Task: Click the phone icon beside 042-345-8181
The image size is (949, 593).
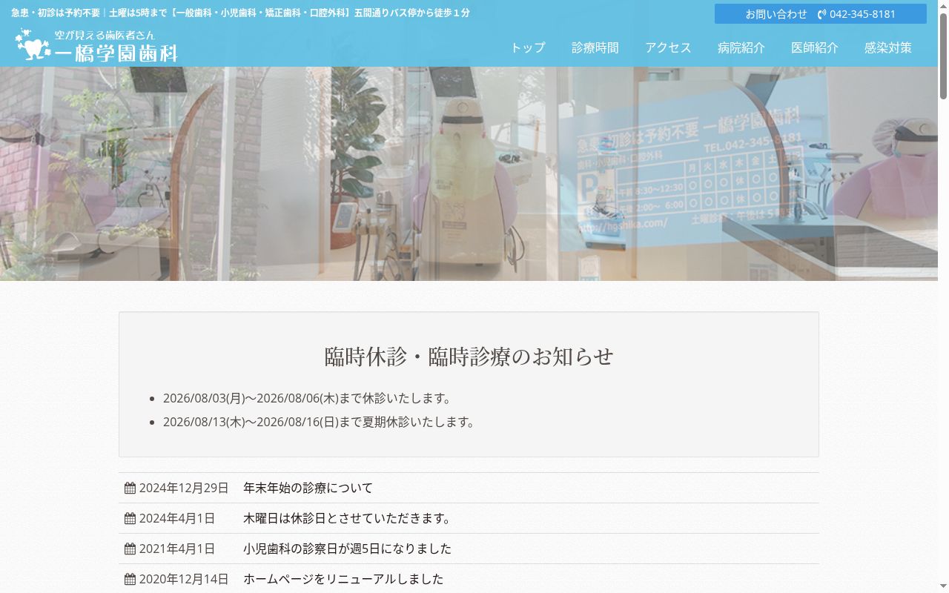Action: tap(821, 14)
